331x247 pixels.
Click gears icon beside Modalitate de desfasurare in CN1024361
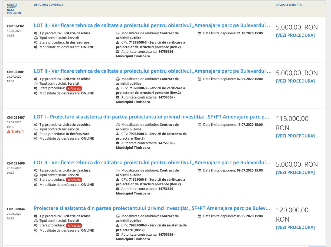point(36,47)
